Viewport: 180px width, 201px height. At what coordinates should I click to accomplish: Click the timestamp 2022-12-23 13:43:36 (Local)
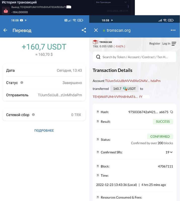click(116, 185)
